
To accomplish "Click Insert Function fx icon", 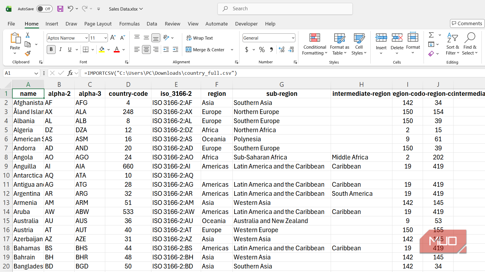I will click(70, 73).
